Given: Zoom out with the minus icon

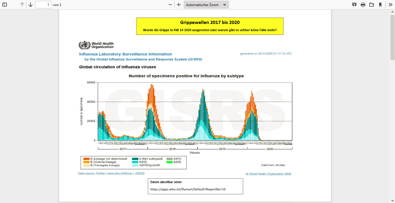Looking at the screenshot, I should coord(170,5).
